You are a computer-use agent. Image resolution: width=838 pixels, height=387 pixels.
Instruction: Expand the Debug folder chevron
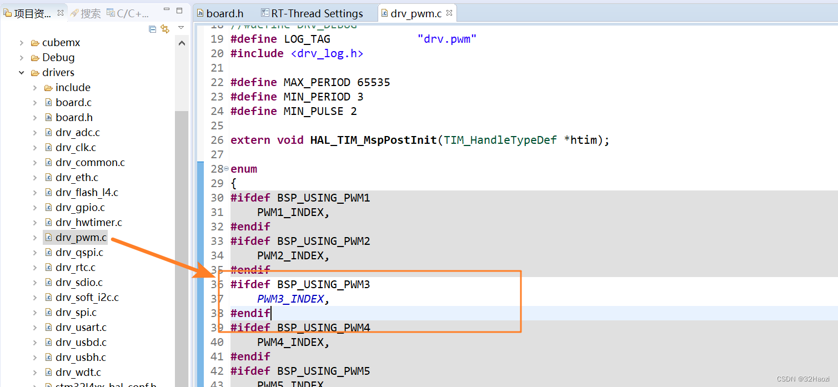point(22,57)
